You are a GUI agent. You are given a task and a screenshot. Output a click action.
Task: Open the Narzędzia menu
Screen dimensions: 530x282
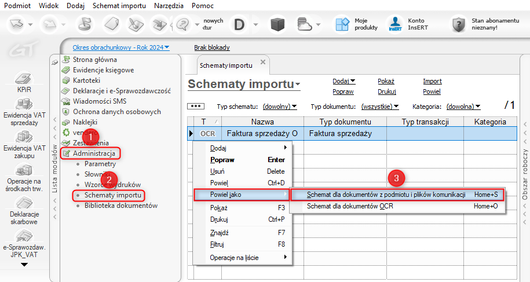[169, 5]
